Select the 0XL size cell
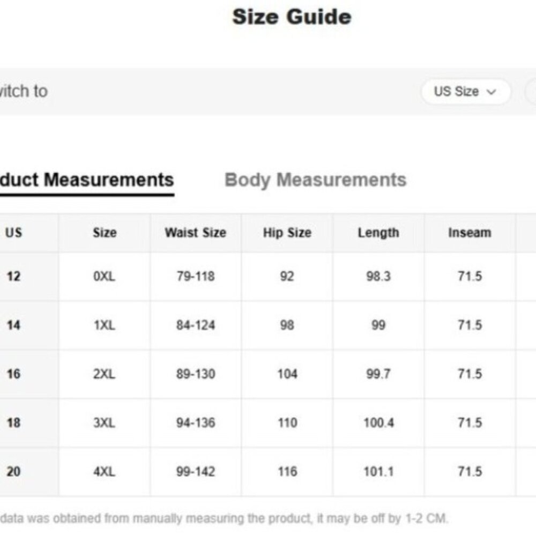 coord(105,276)
